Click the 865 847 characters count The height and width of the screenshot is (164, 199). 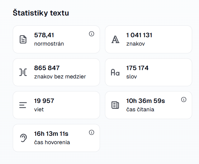pyautogui.click(x=47, y=68)
